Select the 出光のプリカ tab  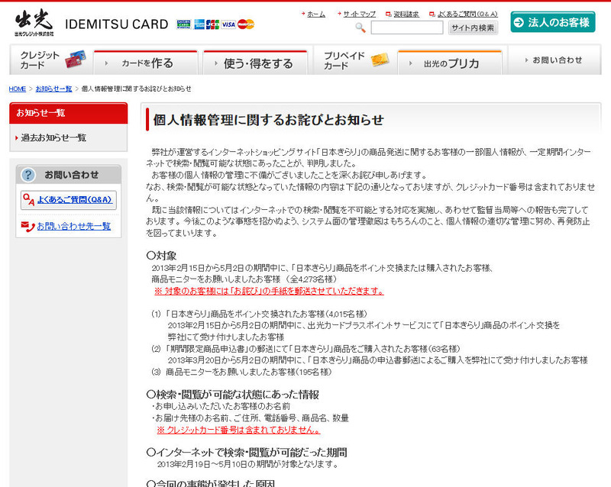[451, 63]
